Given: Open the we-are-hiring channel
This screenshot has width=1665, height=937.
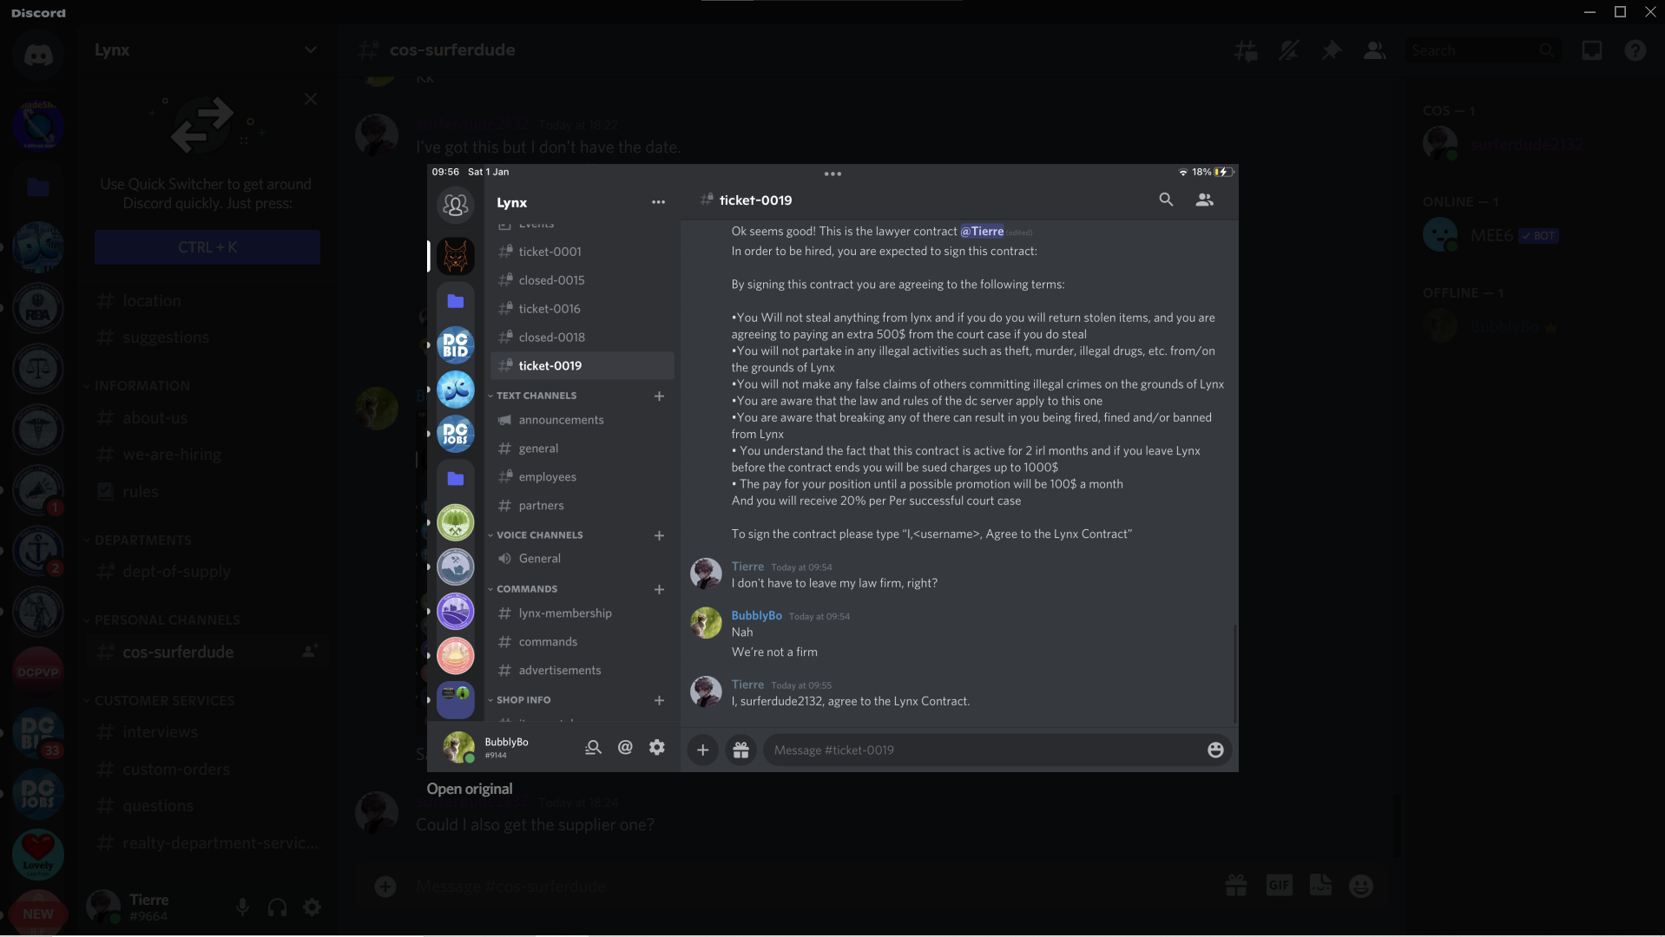Looking at the screenshot, I should [206, 455].
